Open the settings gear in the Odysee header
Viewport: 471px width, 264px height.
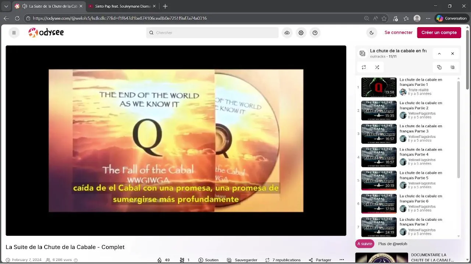301,33
